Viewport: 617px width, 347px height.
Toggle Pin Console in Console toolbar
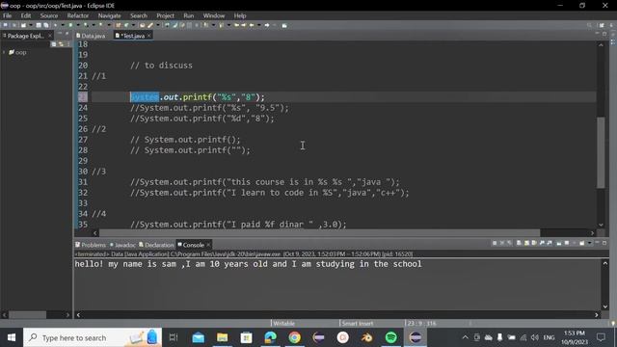[559, 243]
